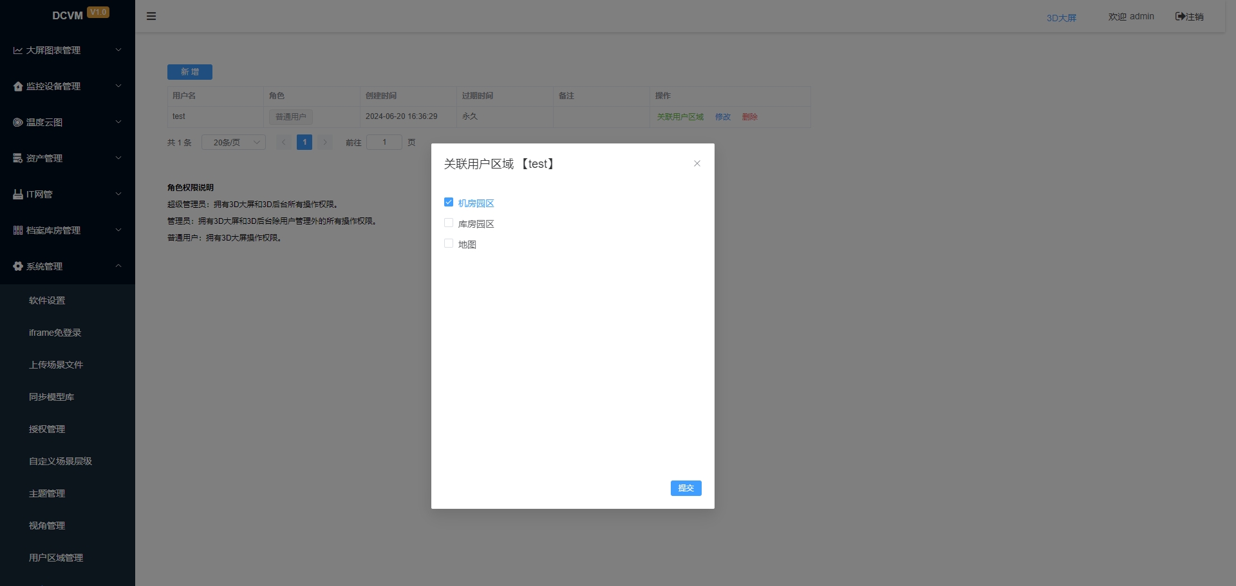This screenshot has height=586, width=1236.
Task: Click 修改 link in test row
Action: (x=723, y=117)
